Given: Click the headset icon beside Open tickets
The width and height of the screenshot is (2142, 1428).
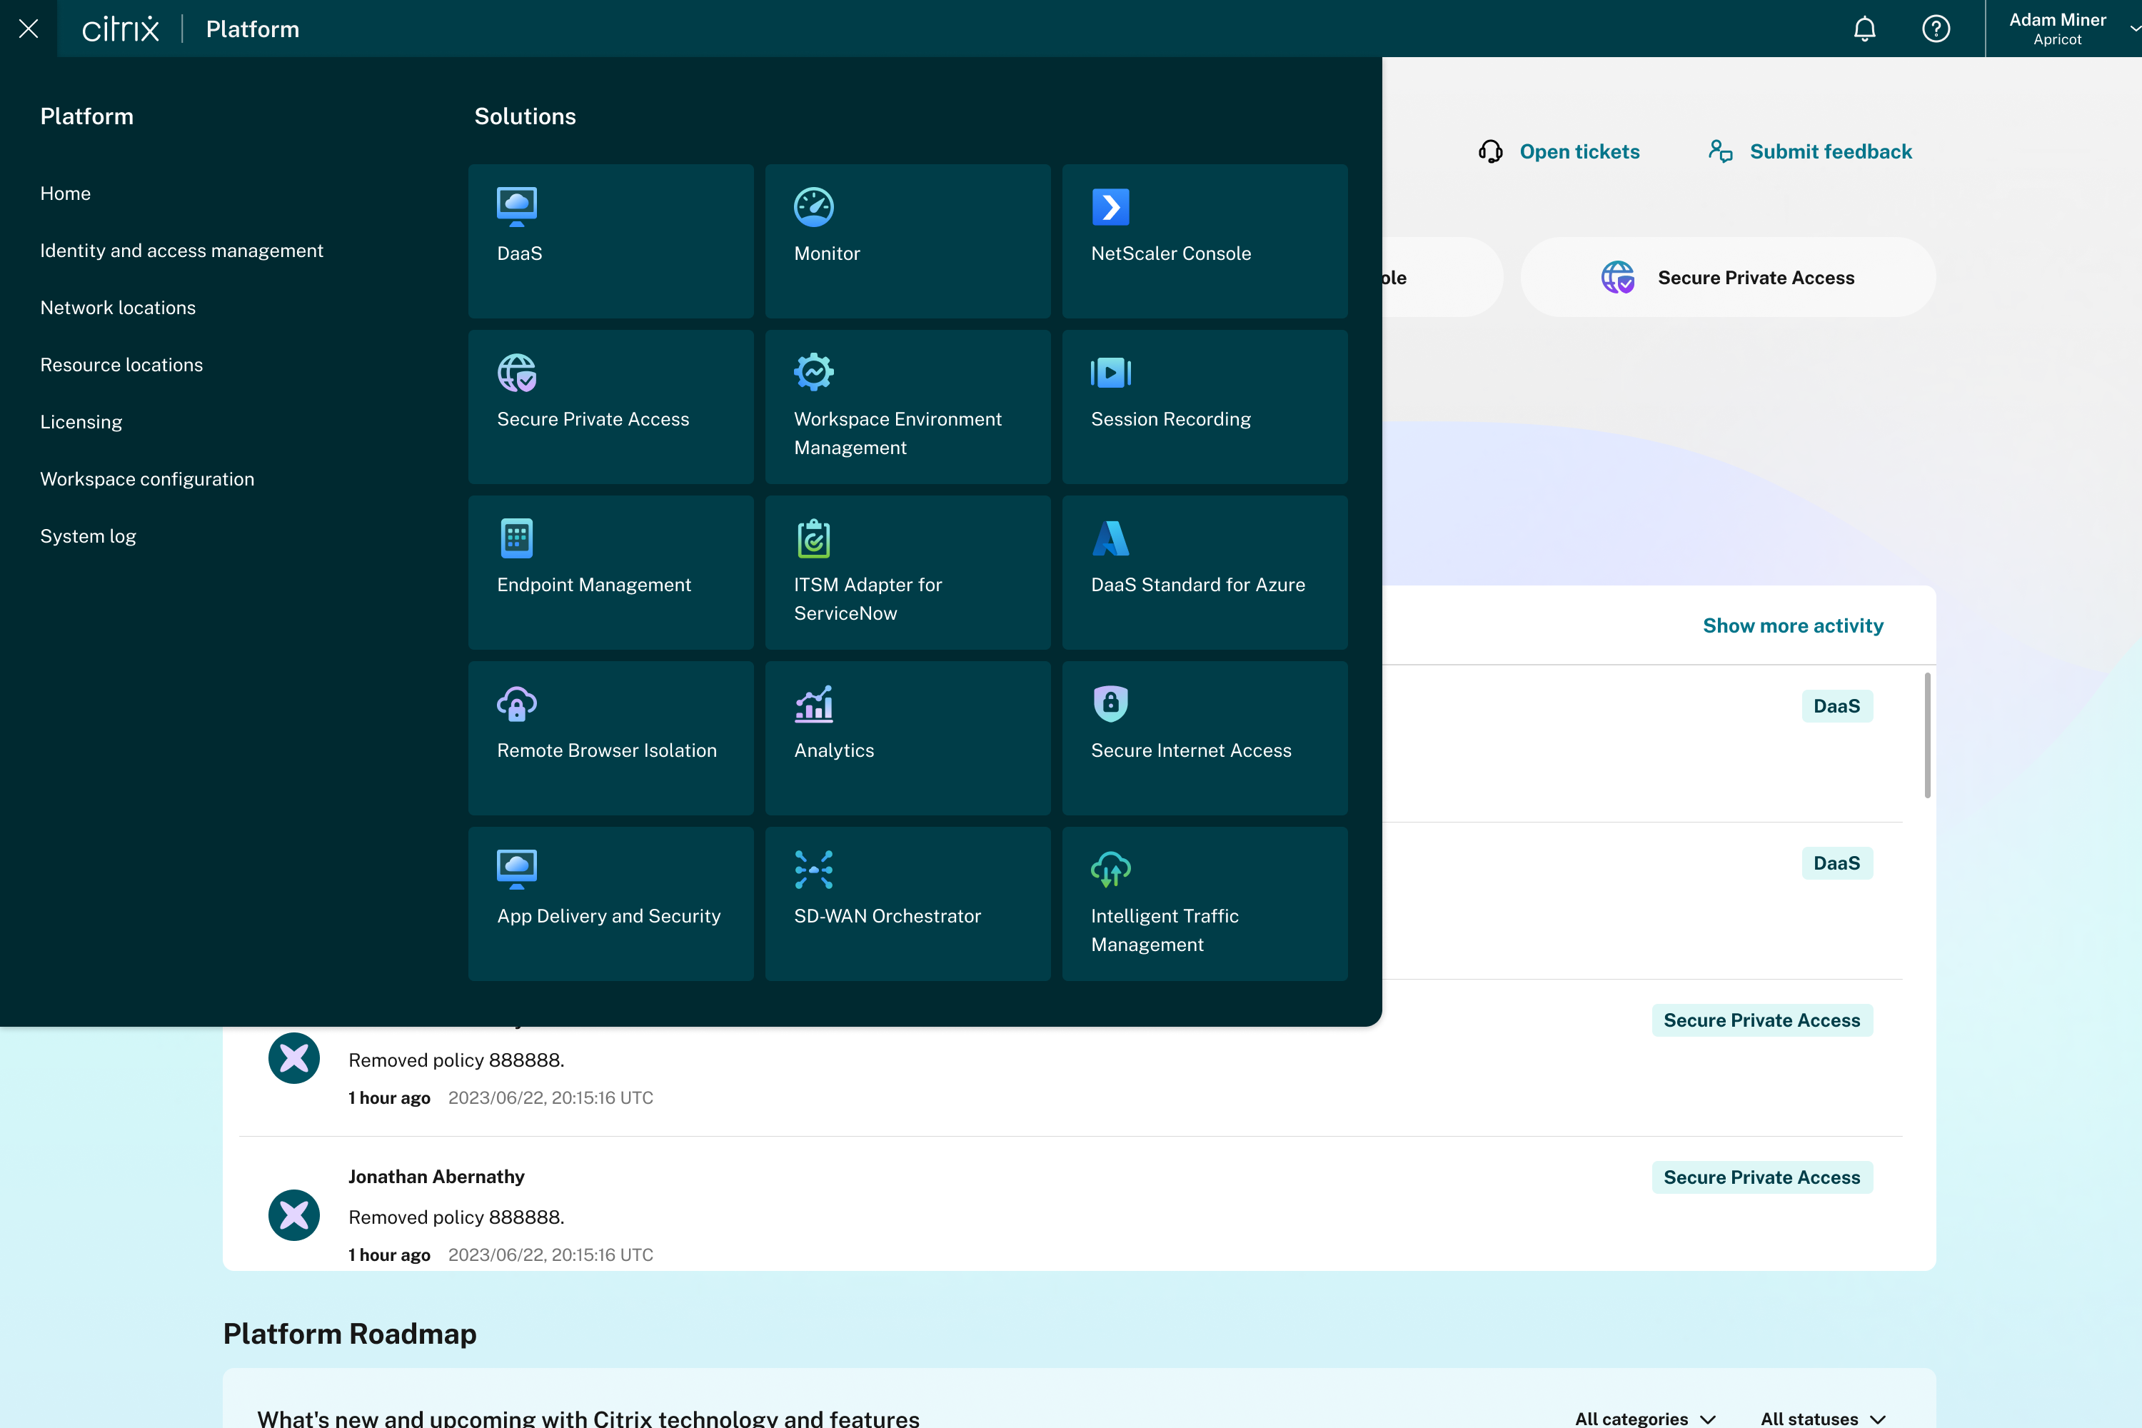Looking at the screenshot, I should tap(1490, 151).
